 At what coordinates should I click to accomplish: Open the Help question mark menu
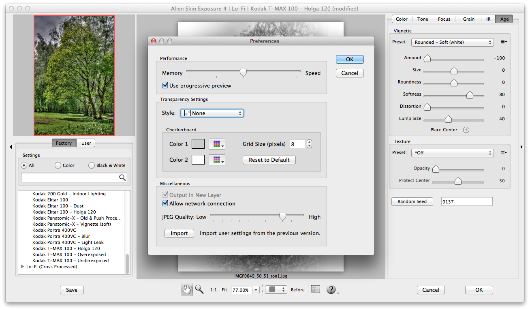tap(331, 289)
